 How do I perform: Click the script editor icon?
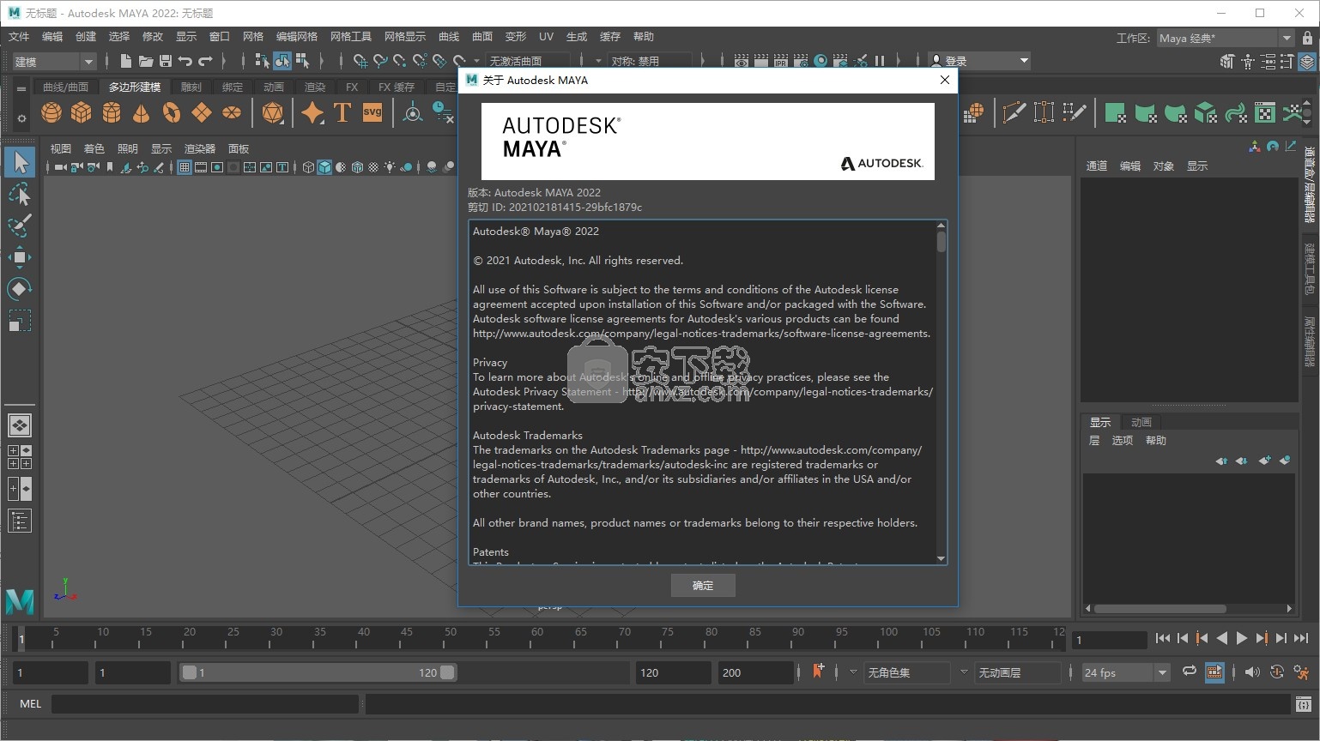[x=1304, y=705]
